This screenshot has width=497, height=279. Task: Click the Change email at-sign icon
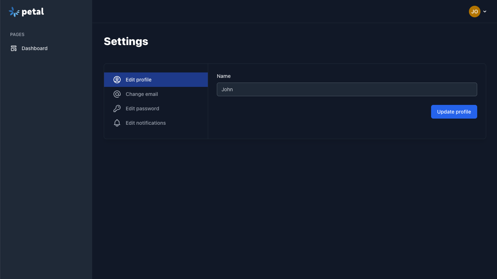(x=117, y=94)
